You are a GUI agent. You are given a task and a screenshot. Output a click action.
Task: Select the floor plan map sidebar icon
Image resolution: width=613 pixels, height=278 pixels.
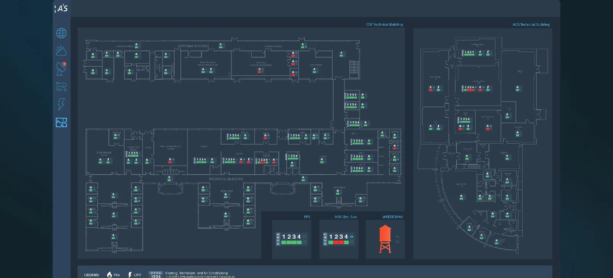point(61,122)
